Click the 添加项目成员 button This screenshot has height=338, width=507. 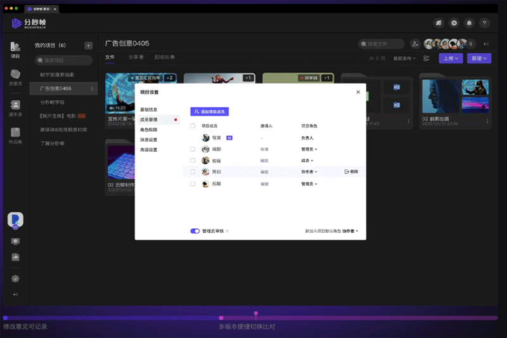click(210, 112)
